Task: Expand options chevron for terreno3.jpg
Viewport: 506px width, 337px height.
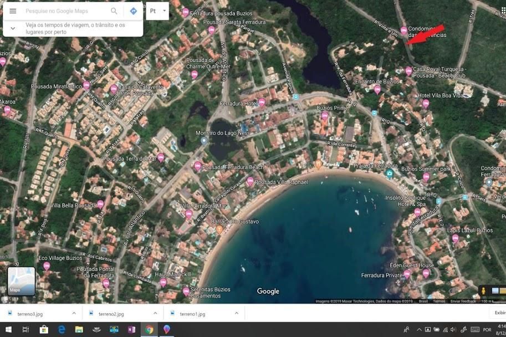Action: click(74, 313)
